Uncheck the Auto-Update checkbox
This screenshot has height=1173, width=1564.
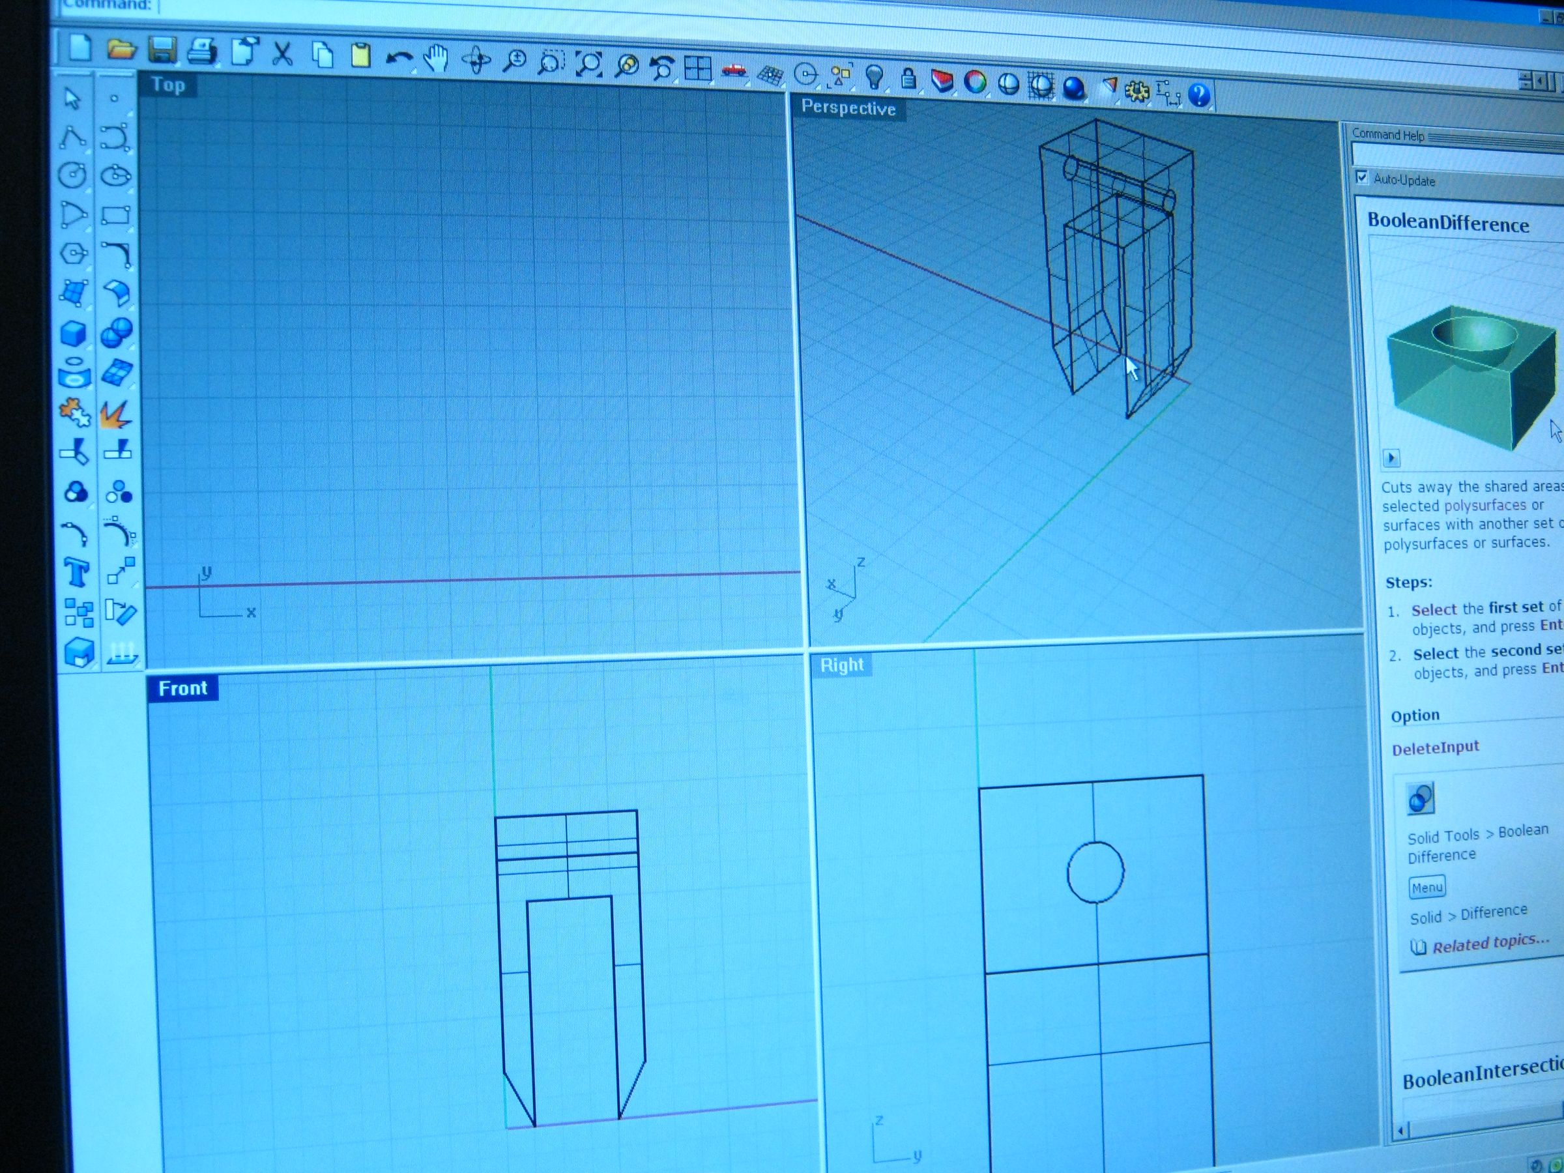click(1364, 180)
